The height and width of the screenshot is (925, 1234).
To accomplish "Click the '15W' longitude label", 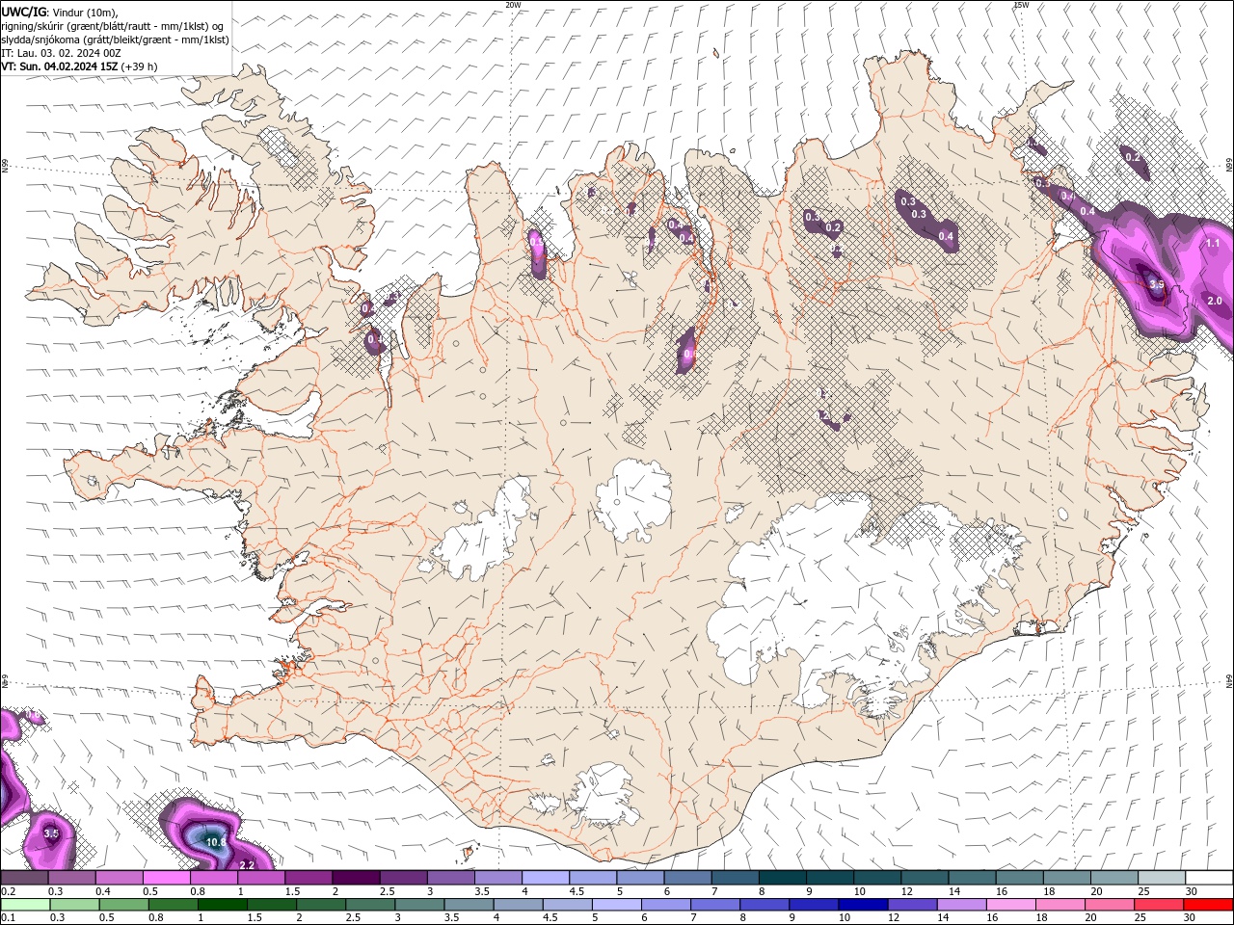I will 1021,5.
